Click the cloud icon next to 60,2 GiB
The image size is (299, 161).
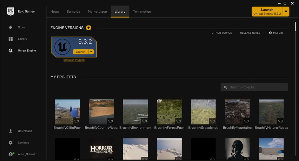(270, 33)
